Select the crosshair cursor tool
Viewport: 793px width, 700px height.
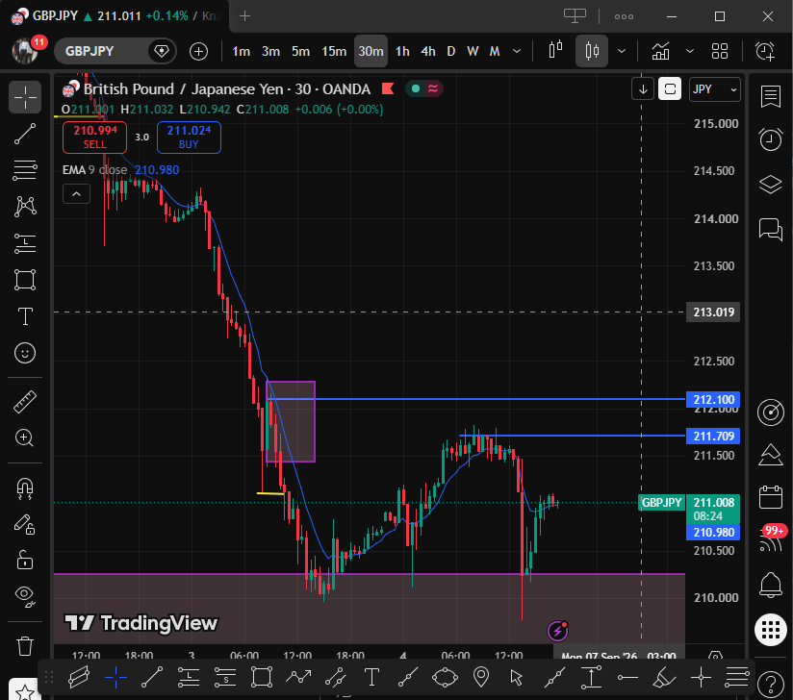tap(25, 96)
